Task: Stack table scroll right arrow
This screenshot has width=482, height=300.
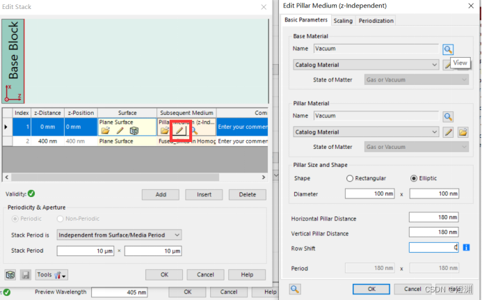Action: pyautogui.click(x=263, y=177)
